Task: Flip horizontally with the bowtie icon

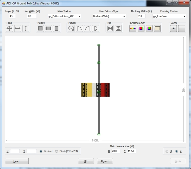Action: tap(110, 28)
